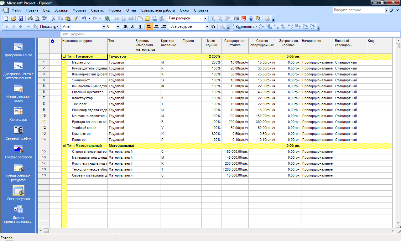Open Network Diagram (Сетевой график) view
401x241 pixels.
(x=18, y=133)
